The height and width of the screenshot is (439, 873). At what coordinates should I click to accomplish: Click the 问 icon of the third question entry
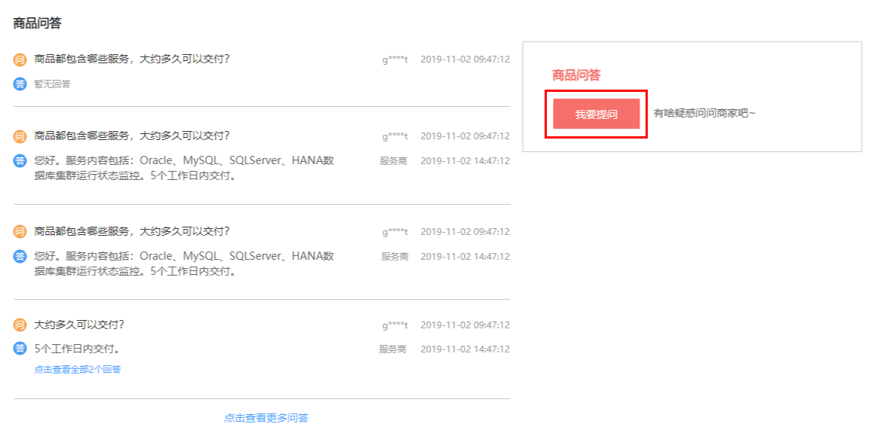[x=20, y=232]
